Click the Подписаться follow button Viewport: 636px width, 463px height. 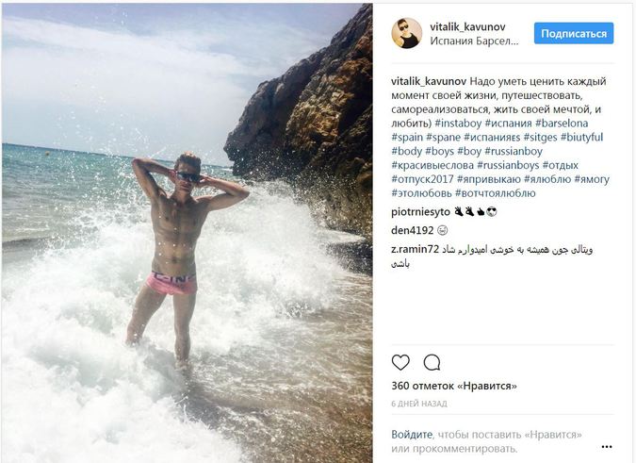574,33
